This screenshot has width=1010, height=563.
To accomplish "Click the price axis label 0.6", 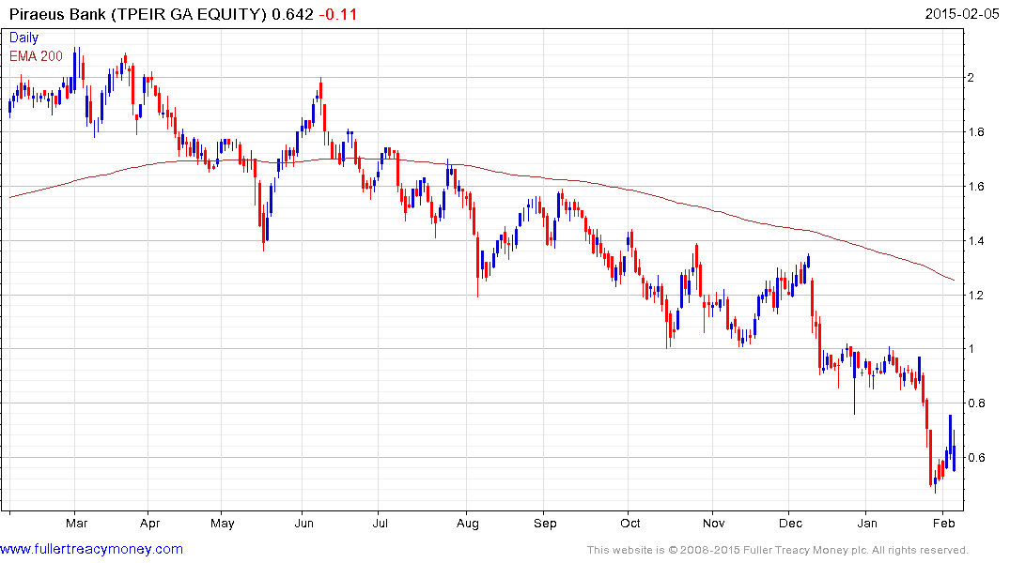I will (x=976, y=458).
